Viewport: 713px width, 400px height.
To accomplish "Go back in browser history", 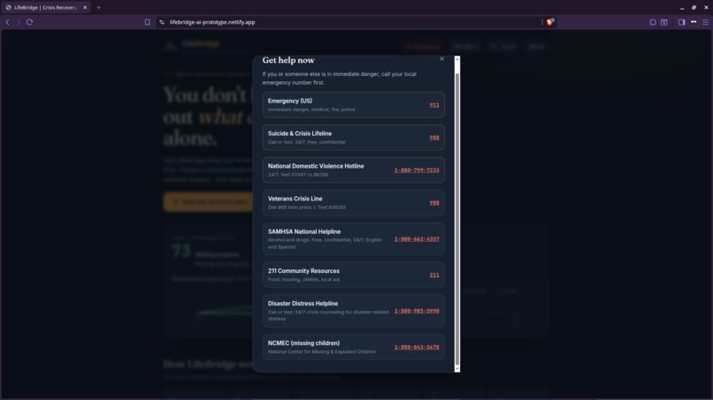I will point(7,22).
